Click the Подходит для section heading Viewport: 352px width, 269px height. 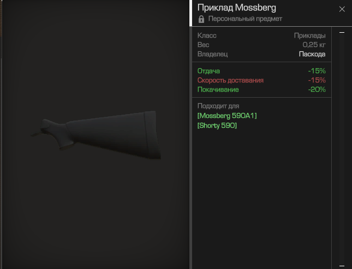pos(218,106)
